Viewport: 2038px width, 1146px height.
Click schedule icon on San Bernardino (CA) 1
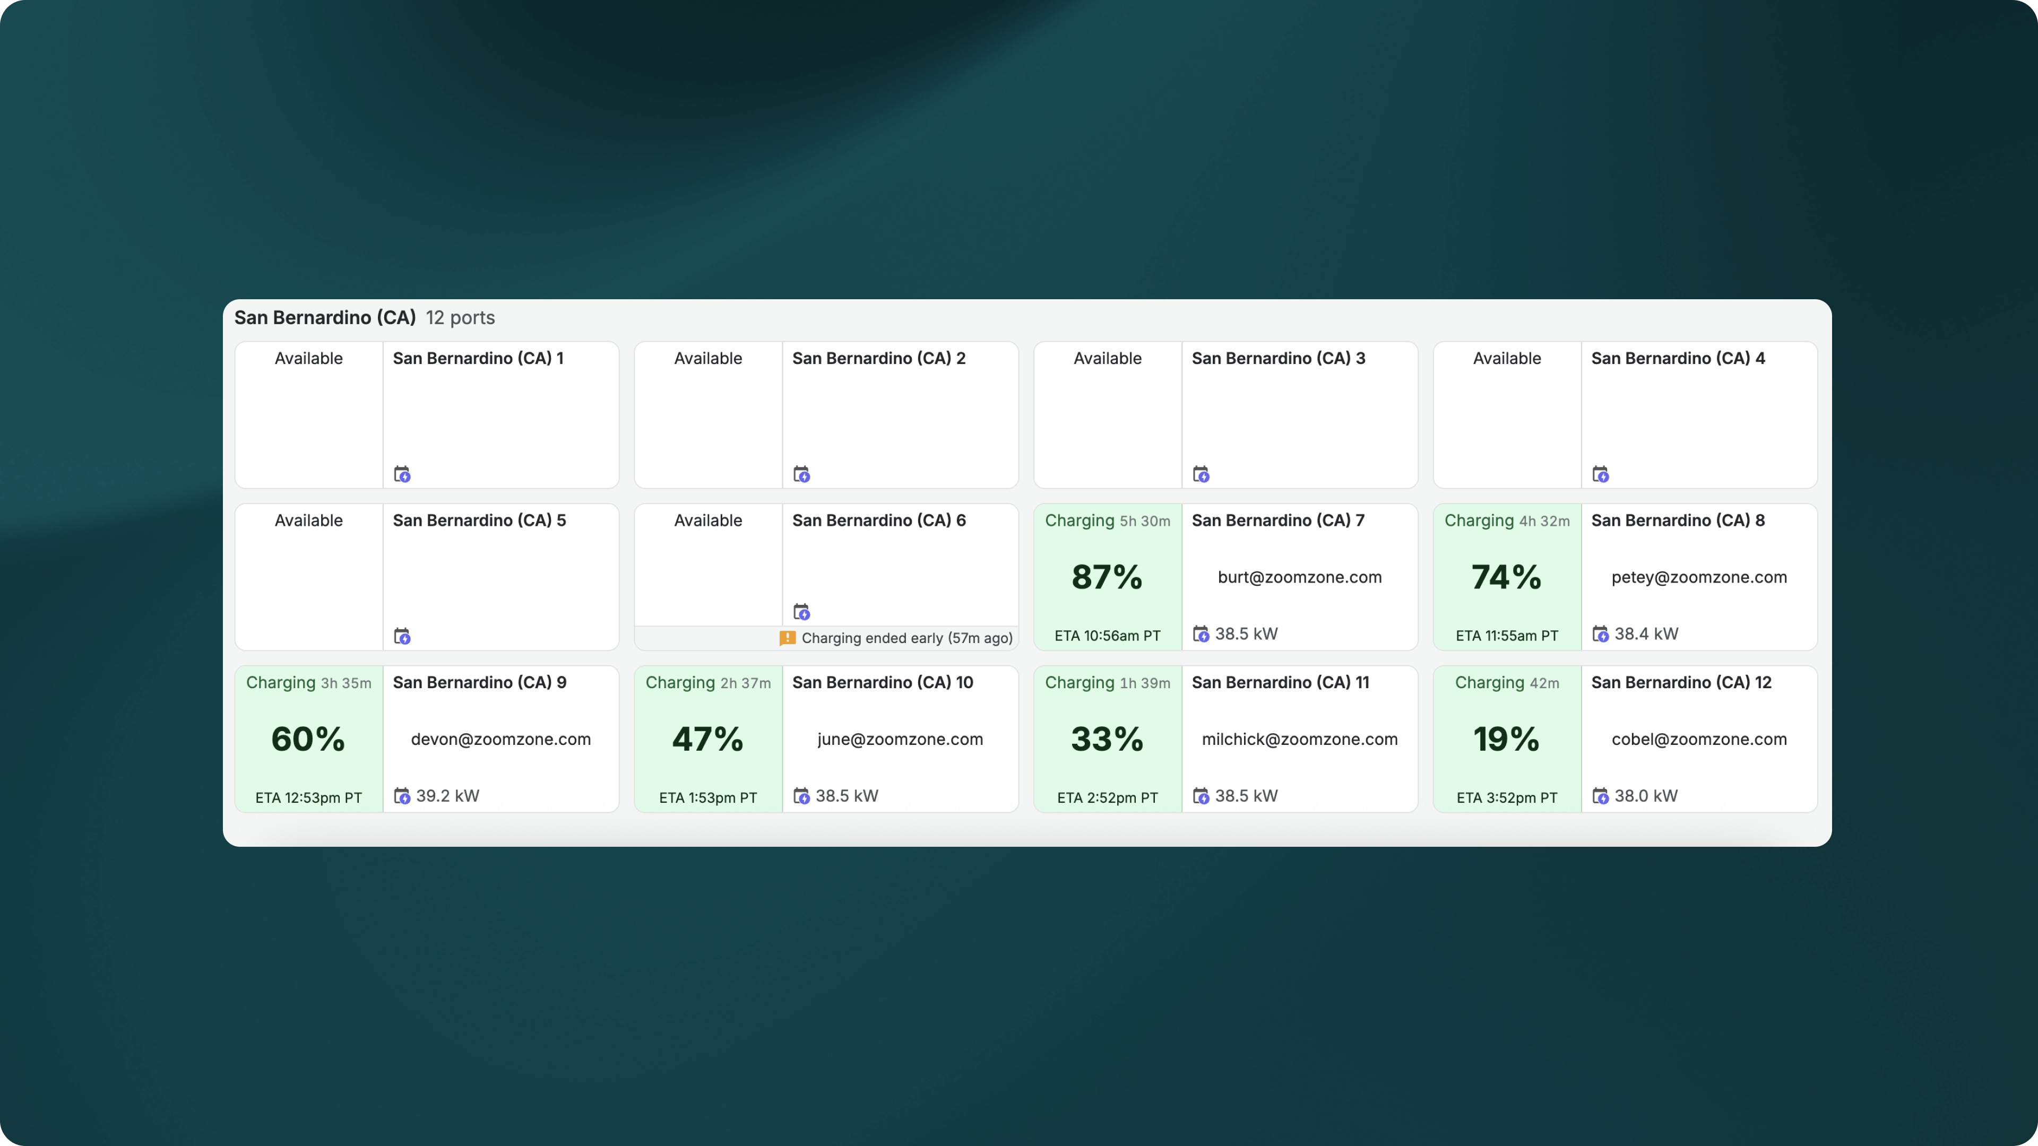click(x=402, y=474)
